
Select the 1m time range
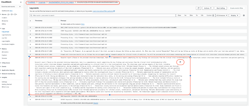click(x=185, y=15)
